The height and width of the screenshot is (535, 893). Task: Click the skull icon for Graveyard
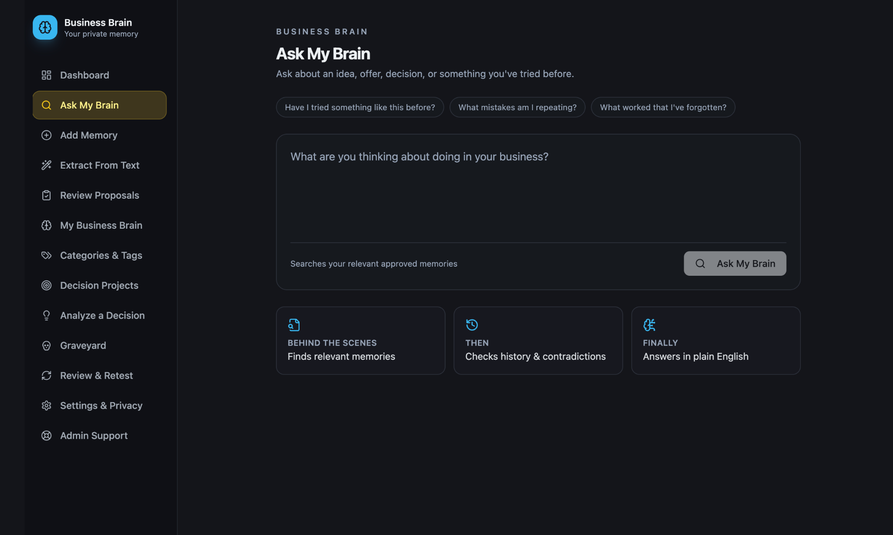coord(46,345)
